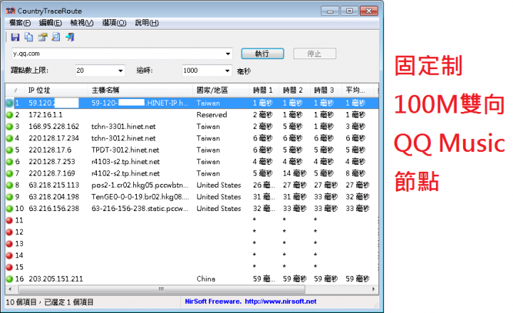Sort by IP 位址 column header
The width and height of the screenshot is (513, 313).
[56, 91]
